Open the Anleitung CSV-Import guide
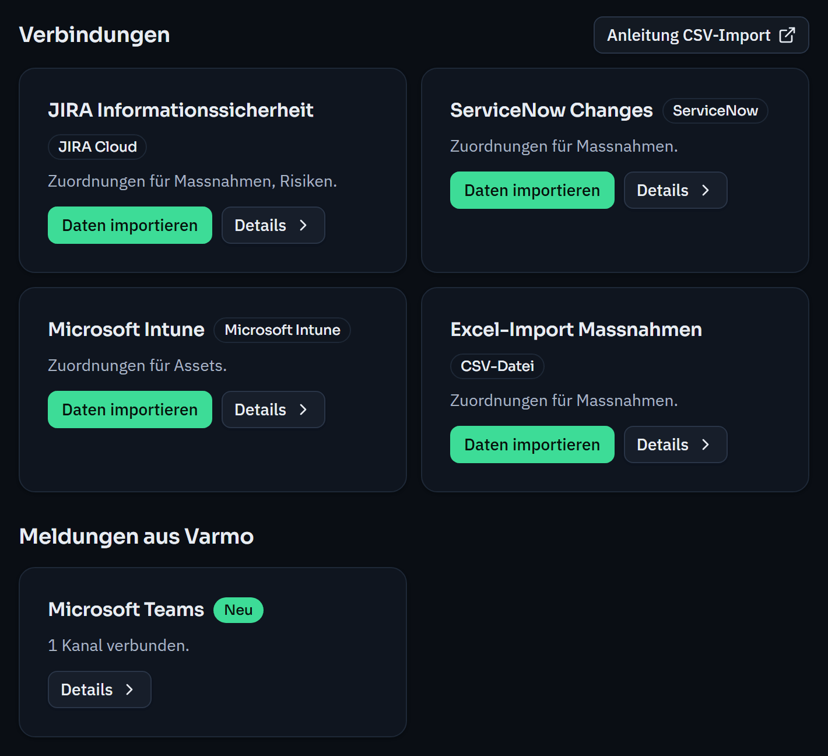This screenshot has width=828, height=756. [x=701, y=35]
